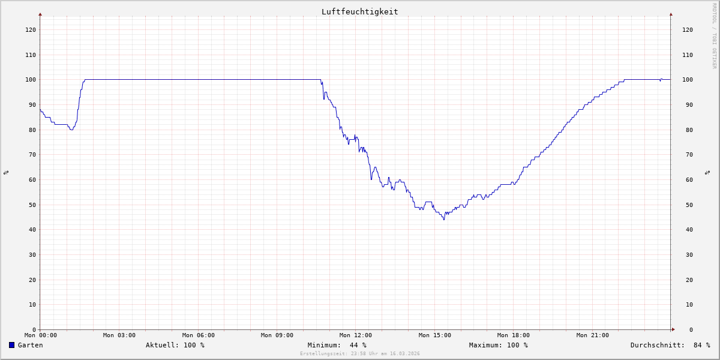Click the "Mon 06:00" time axis label
This screenshot has height=360, width=720.
click(198, 335)
